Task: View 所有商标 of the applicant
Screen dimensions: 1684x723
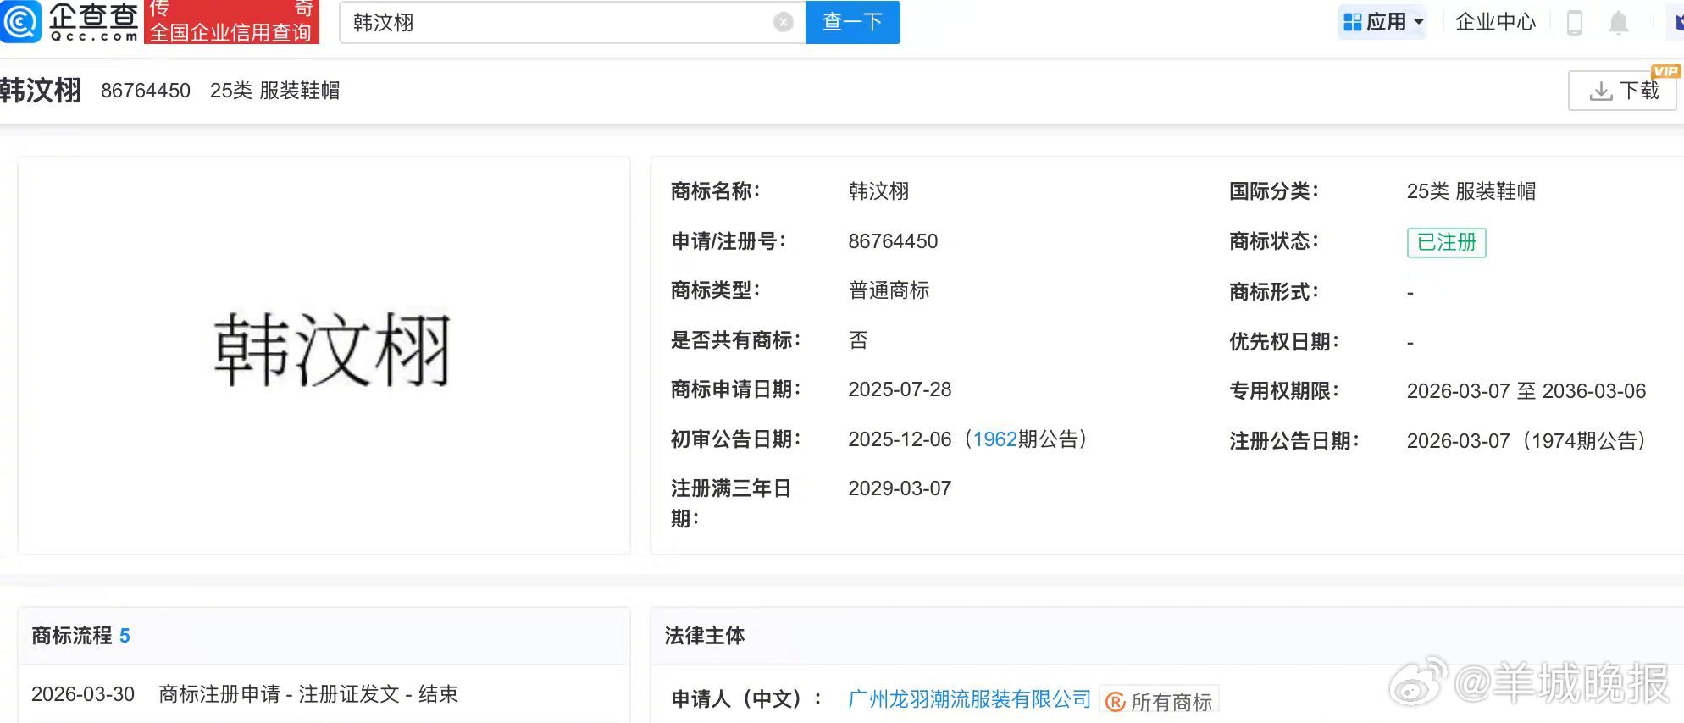Action: pyautogui.click(x=1159, y=701)
